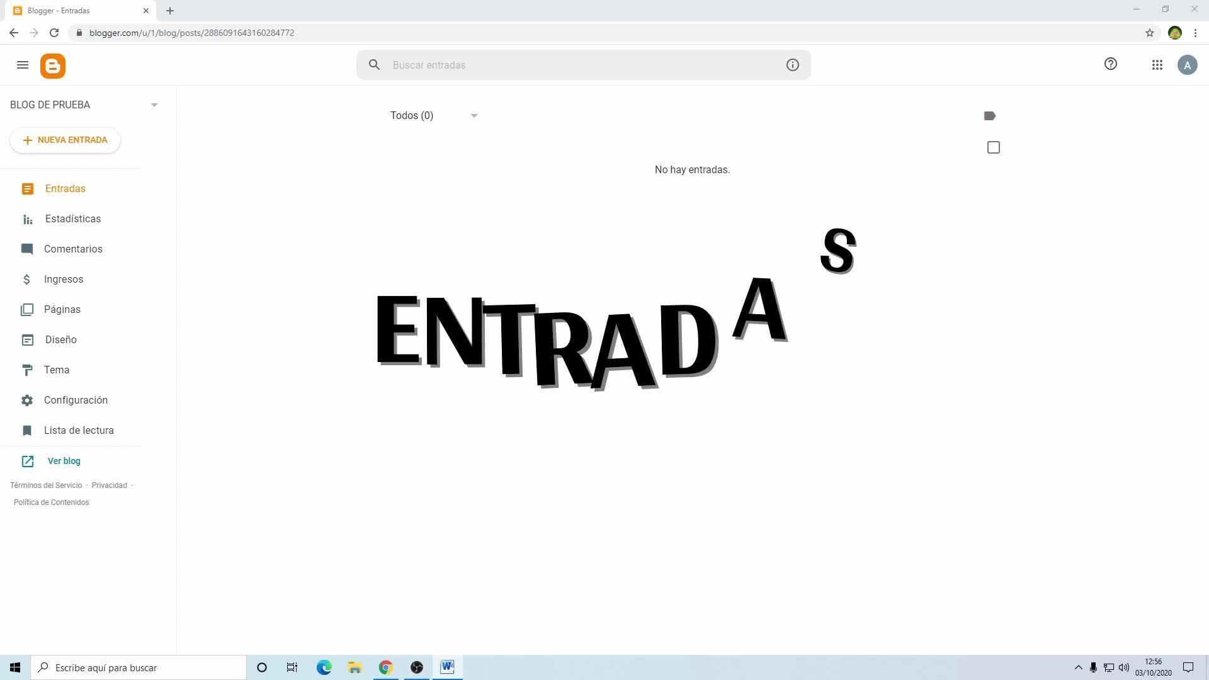Show hidden system tray icons

point(1078,667)
